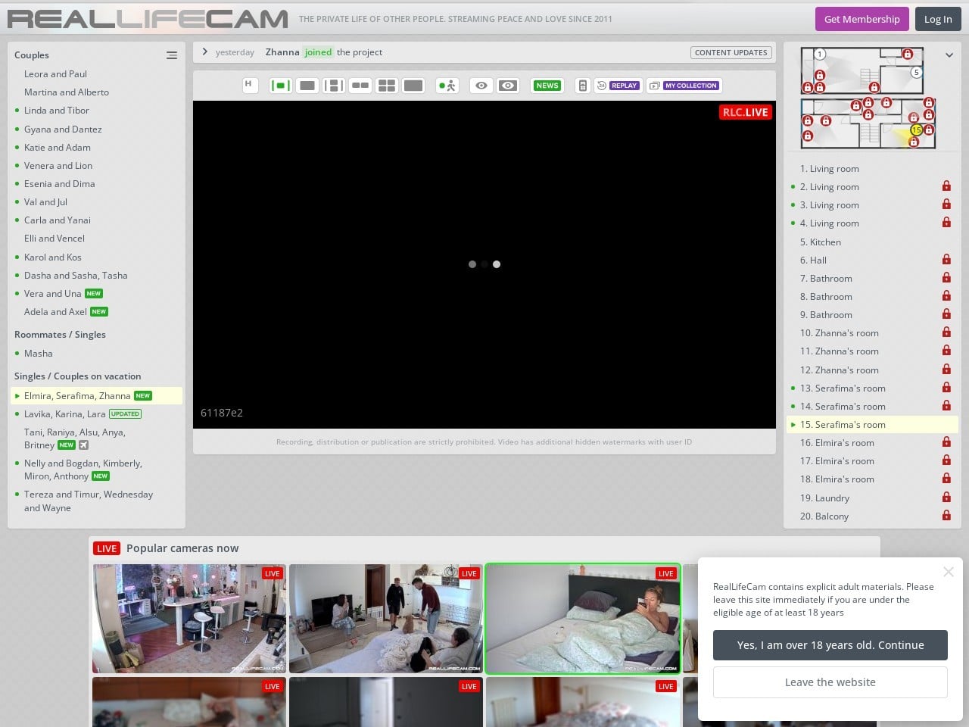Click 'Leave the website' button
Screen dimensions: 969x727
(830, 682)
